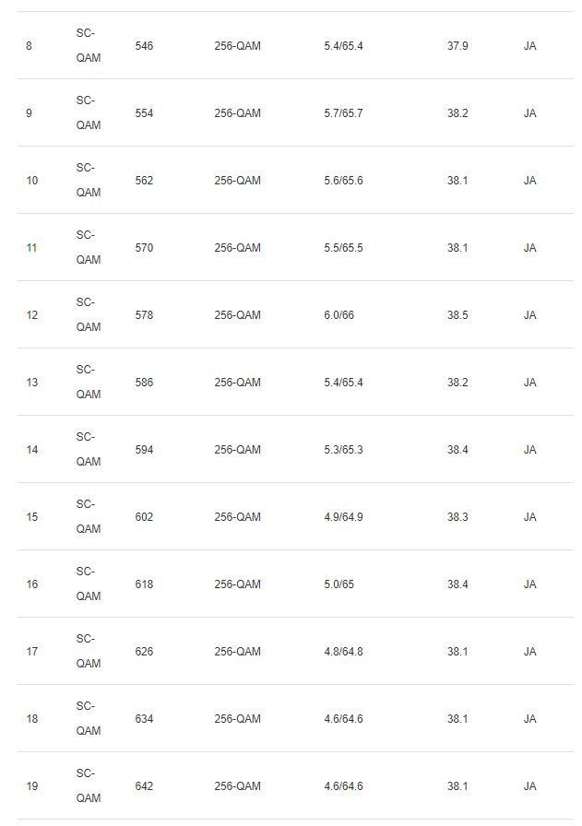Select the frequency cell 642
Viewport: 582px width, 826px height.
[x=144, y=786]
